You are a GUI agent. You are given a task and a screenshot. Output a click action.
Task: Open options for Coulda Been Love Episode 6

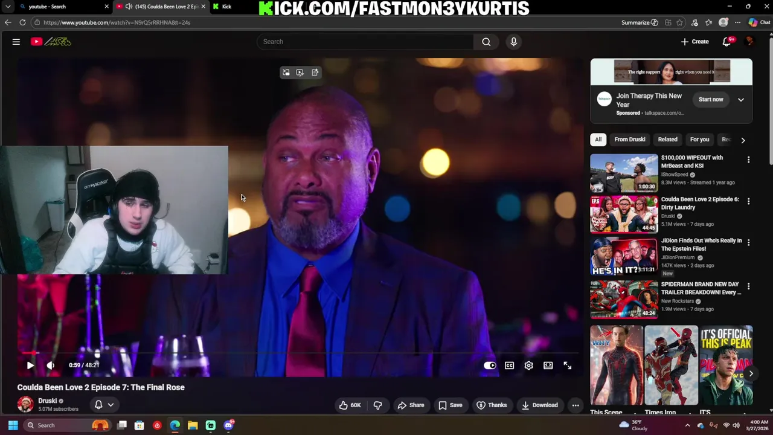tap(748, 201)
